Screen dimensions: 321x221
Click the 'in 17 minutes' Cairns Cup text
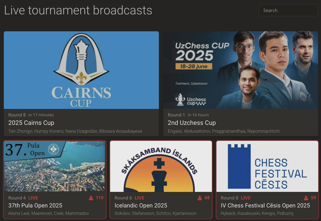click(x=41, y=115)
